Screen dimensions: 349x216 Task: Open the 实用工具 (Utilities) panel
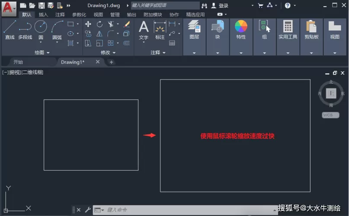click(x=288, y=29)
